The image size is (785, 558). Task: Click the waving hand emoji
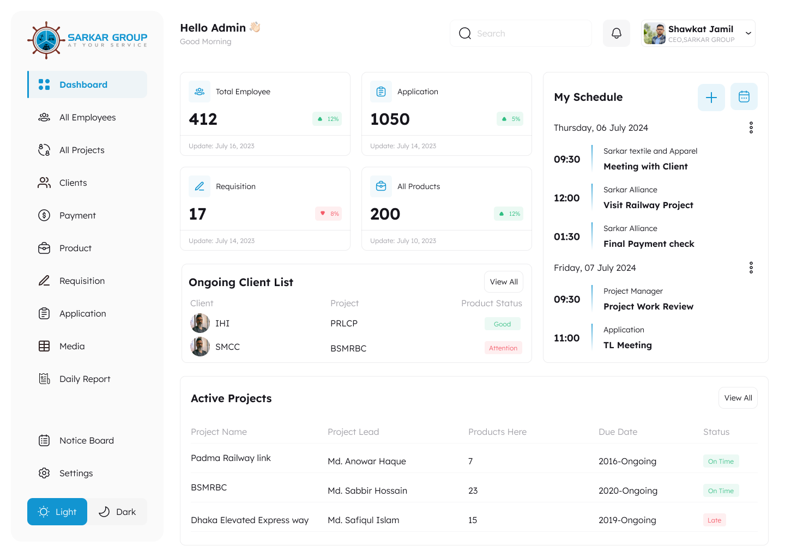click(255, 27)
